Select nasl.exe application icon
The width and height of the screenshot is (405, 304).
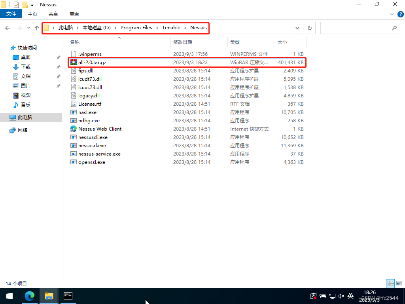[x=74, y=112]
